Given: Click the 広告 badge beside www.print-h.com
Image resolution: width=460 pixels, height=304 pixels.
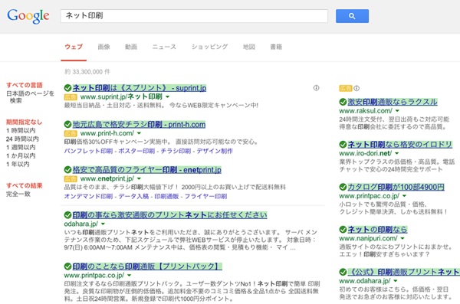Looking at the screenshot, I should point(71,133).
